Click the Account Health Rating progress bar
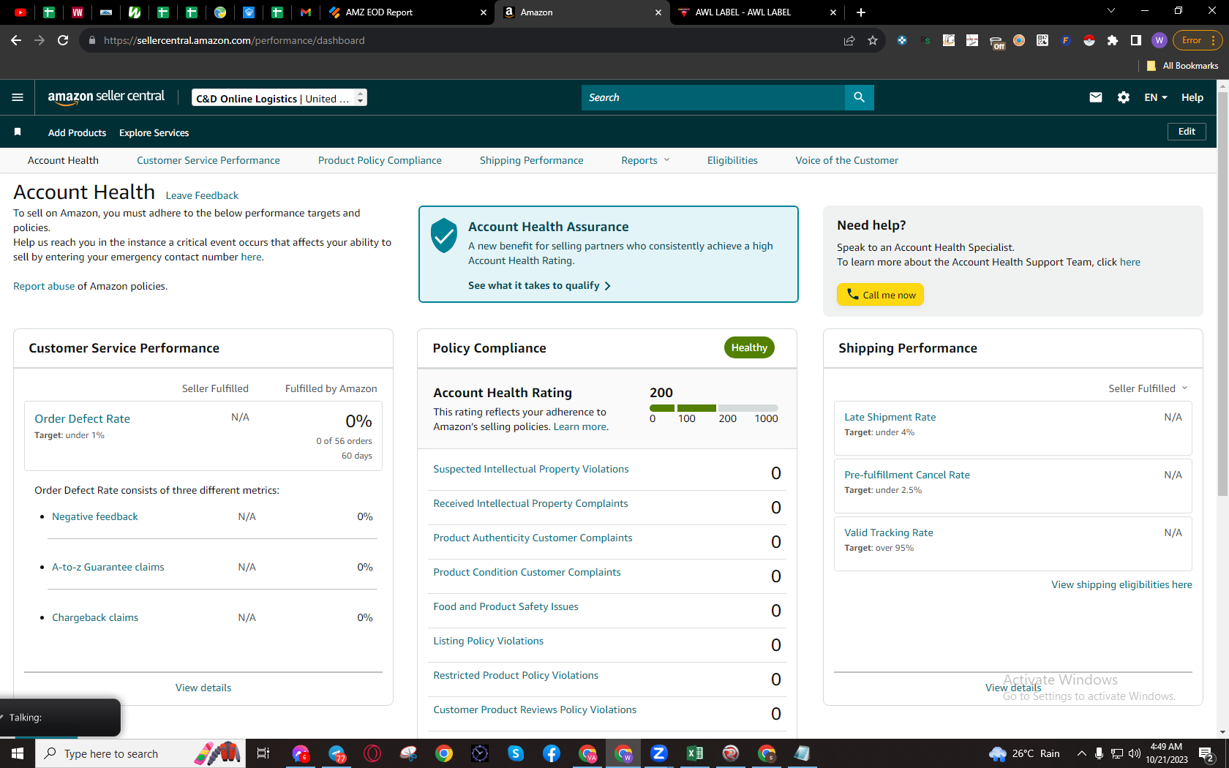 713,407
